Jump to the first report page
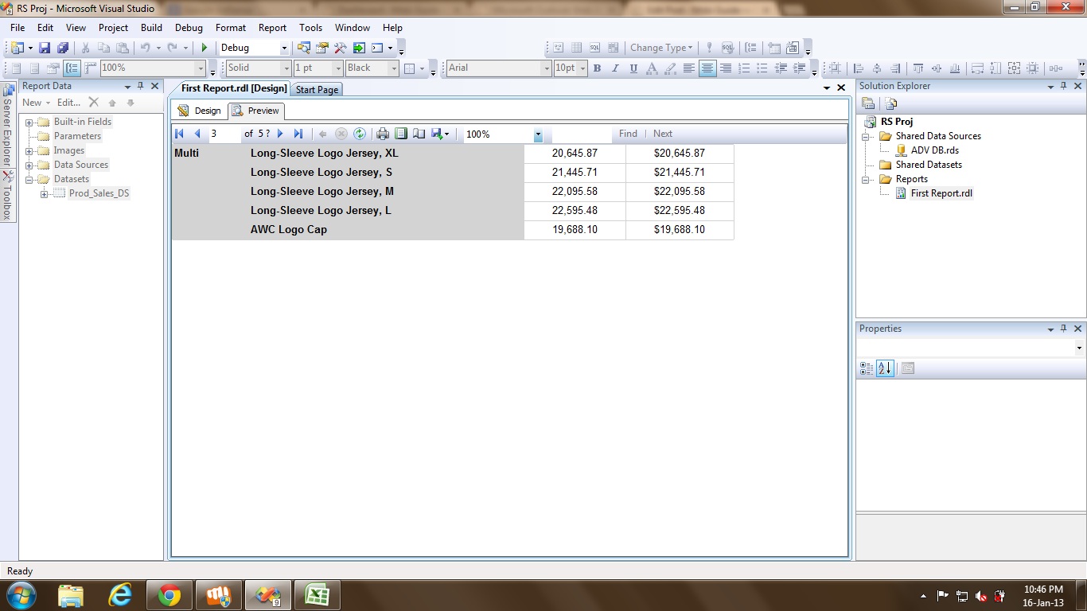Viewport: 1087px width, 611px height. (x=179, y=134)
